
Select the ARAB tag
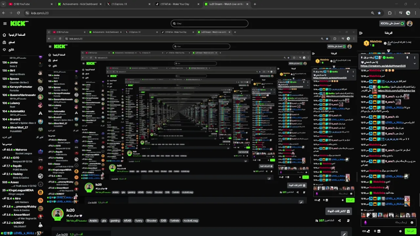(x=127, y=221)
